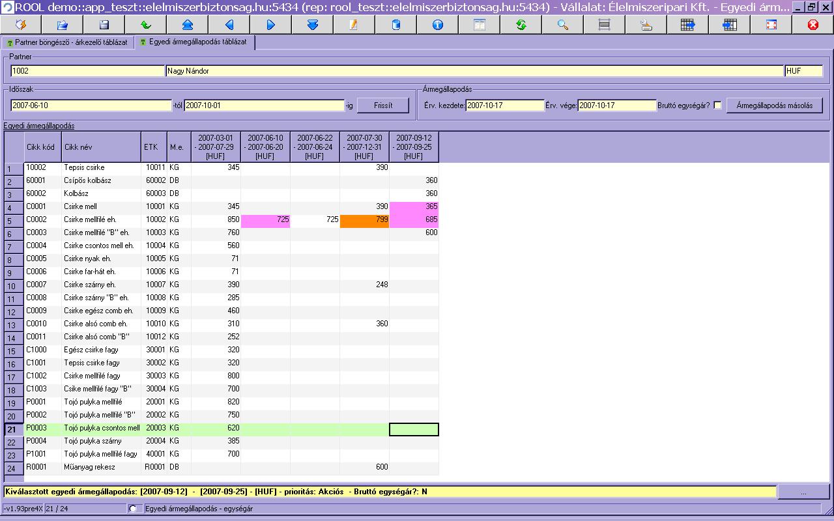Jump to first record with double-up arrow
The height and width of the screenshot is (521, 834).
188,25
